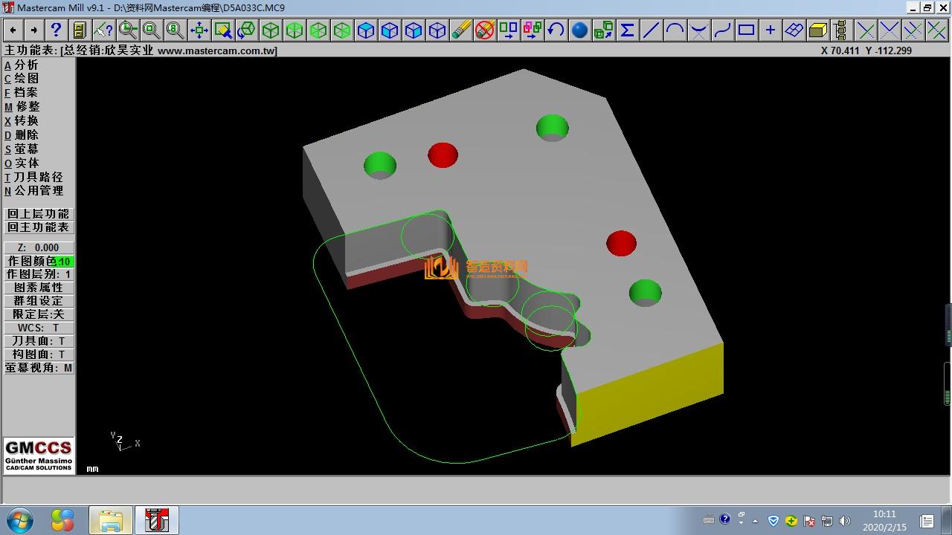Click the yellow solid block icon
952x535 pixels.
[x=817, y=30]
